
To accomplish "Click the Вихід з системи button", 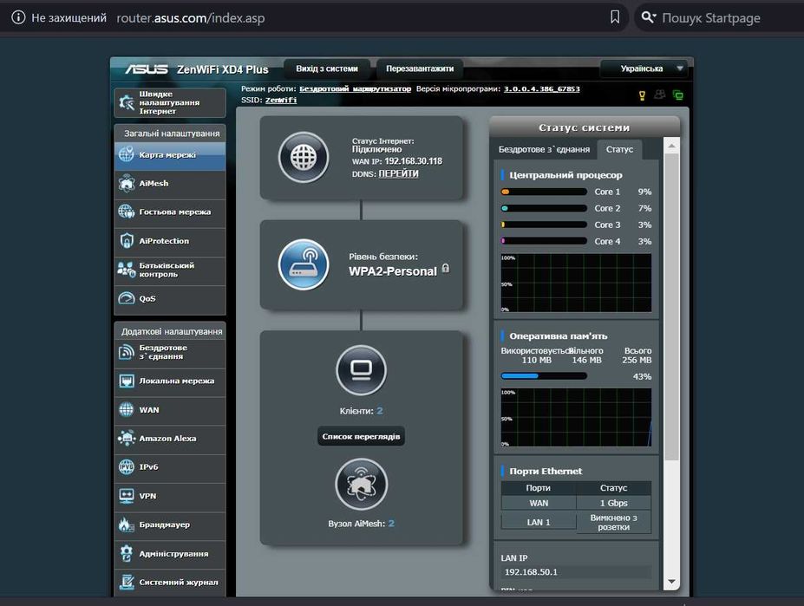I will coord(327,68).
